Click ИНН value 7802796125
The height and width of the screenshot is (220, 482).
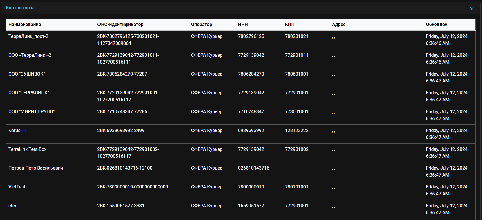[251, 36]
